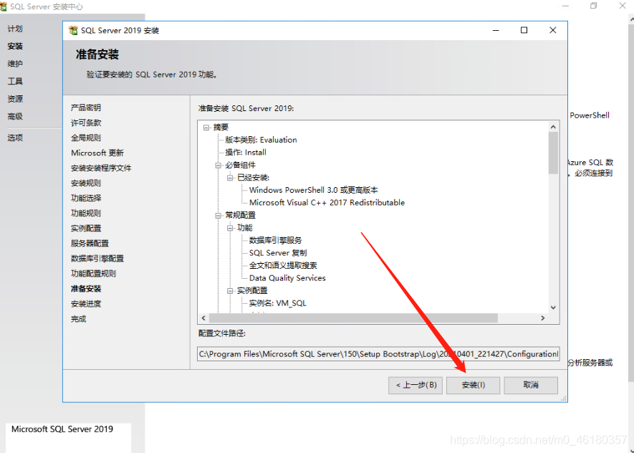Open the 高级 page in Installation Center
The width and height of the screenshot is (634, 453).
pyautogui.click(x=15, y=117)
